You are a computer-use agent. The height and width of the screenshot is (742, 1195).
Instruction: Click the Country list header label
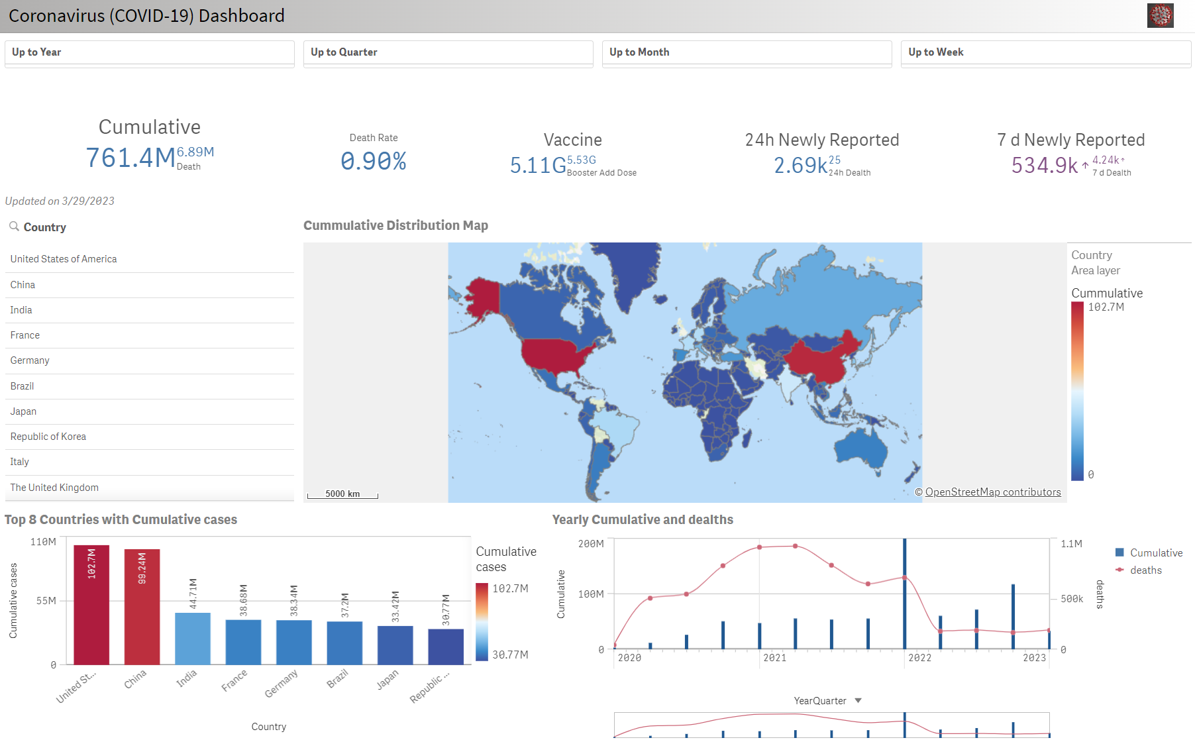pos(45,227)
